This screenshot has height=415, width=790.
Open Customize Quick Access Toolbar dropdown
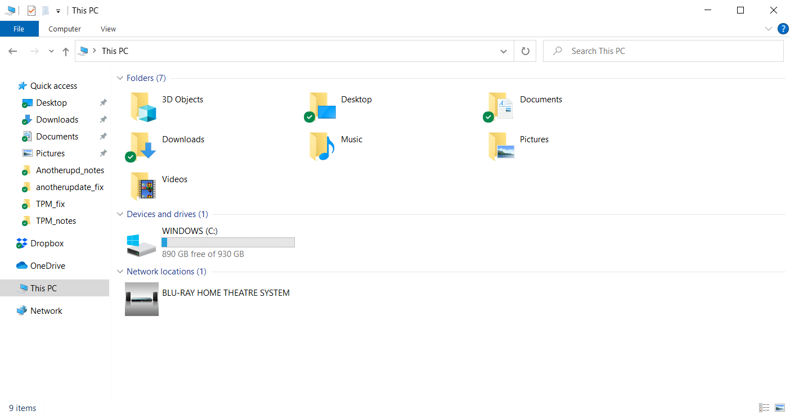tap(58, 11)
